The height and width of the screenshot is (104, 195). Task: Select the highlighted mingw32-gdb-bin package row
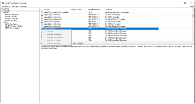click(x=100, y=29)
